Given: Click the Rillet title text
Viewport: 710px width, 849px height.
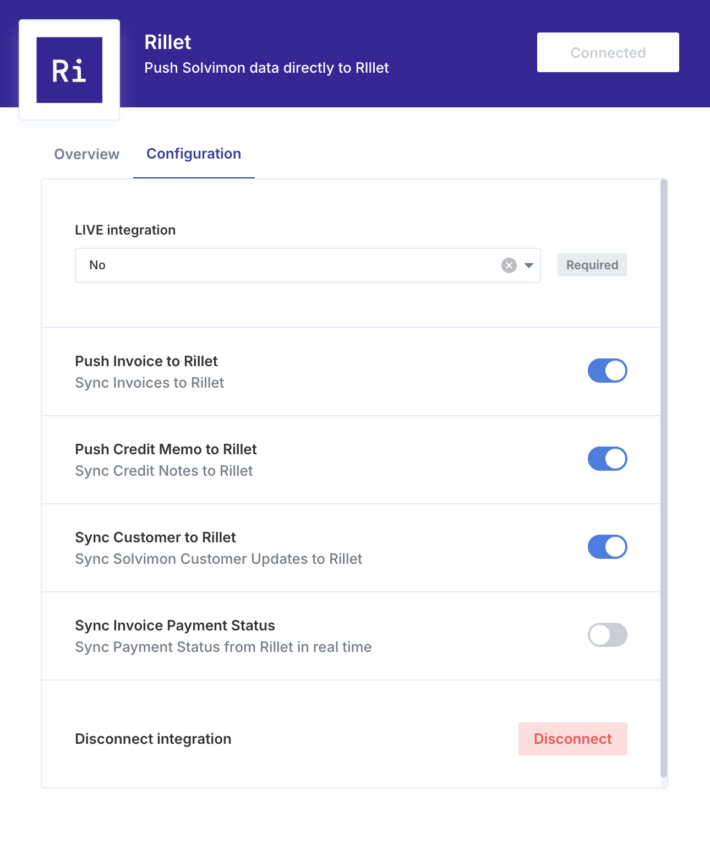Looking at the screenshot, I should click(168, 42).
